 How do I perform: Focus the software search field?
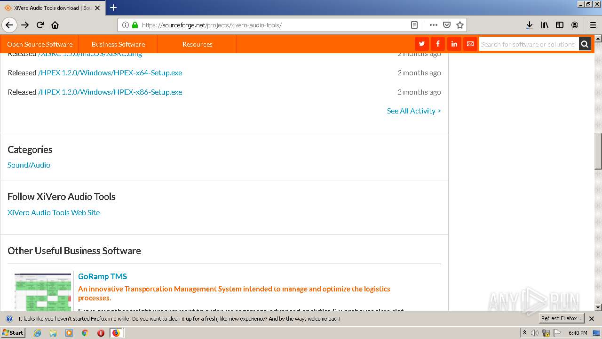(x=529, y=44)
